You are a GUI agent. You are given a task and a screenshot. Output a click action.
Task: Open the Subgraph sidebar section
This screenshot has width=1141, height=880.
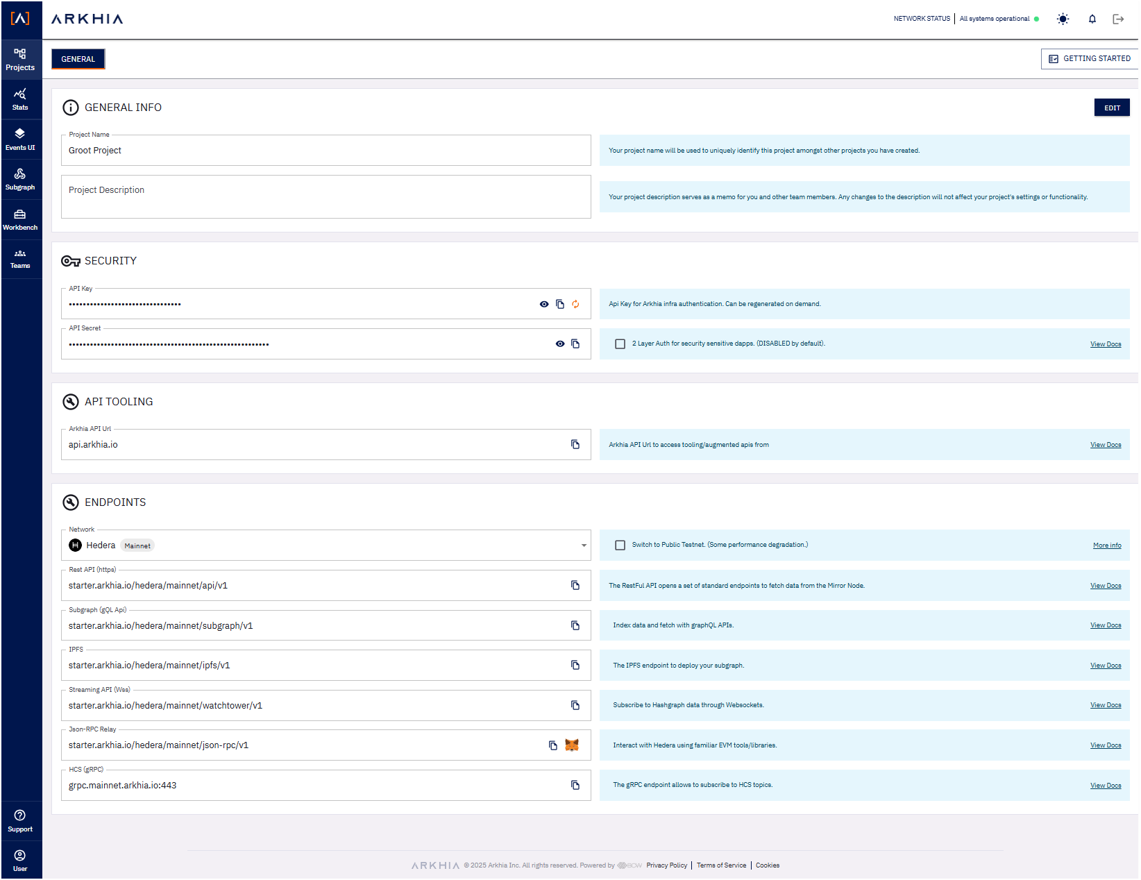coord(20,179)
